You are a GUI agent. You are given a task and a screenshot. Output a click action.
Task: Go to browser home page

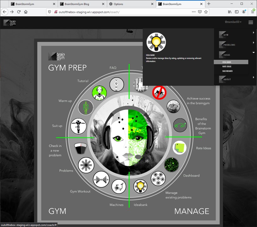click(x=26, y=12)
